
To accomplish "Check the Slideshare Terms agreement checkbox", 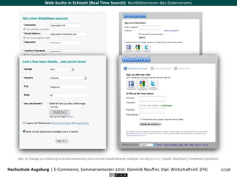I will 24,123.
